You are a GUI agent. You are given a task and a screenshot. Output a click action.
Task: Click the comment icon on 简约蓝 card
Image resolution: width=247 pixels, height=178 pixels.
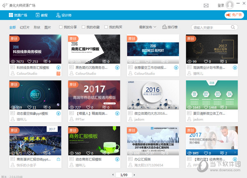point(222,153)
